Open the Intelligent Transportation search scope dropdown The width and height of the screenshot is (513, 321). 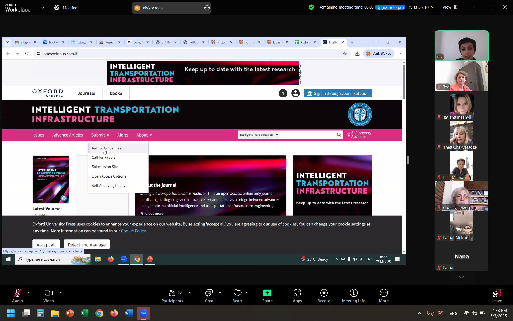259,135
